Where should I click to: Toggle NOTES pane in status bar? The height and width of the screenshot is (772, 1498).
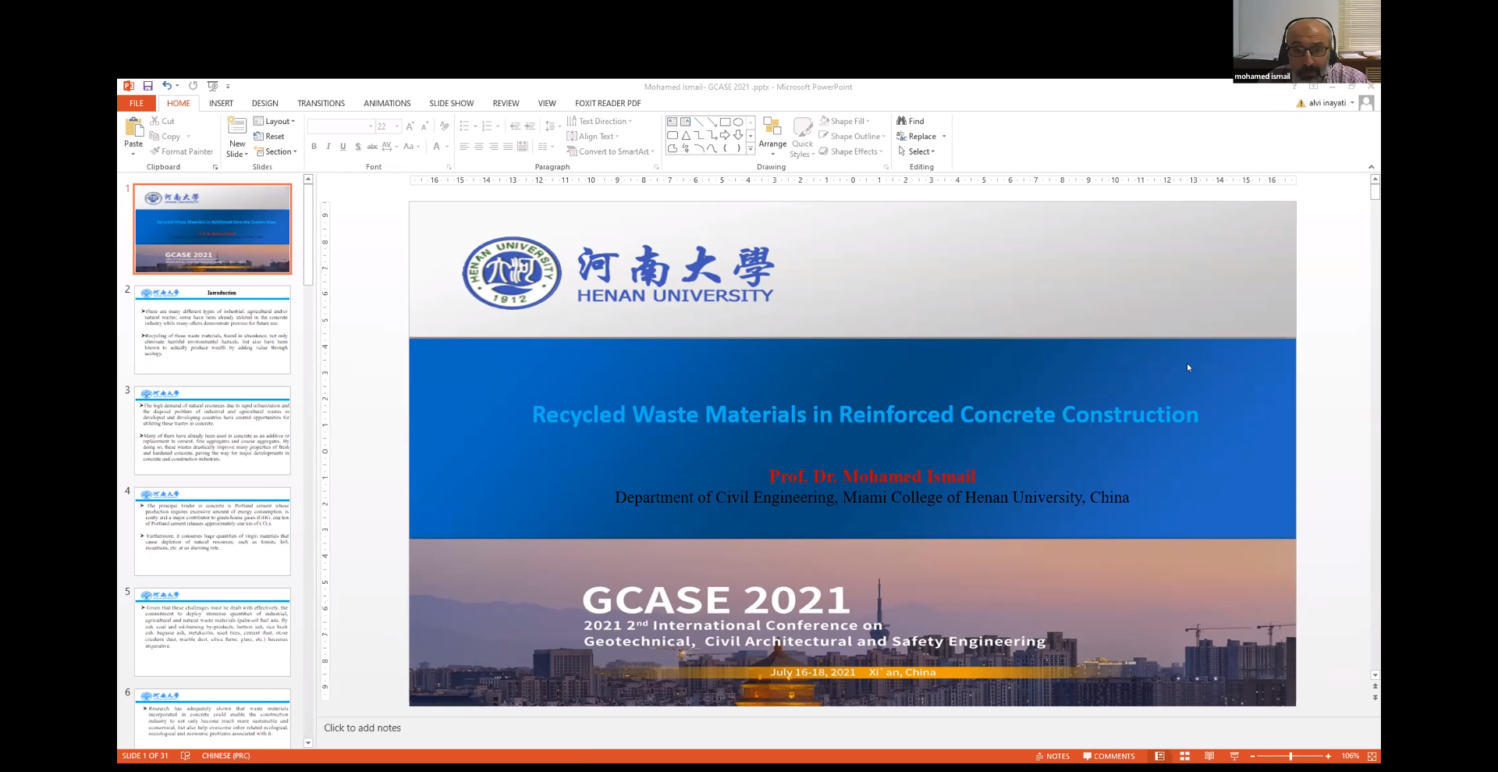point(1053,756)
